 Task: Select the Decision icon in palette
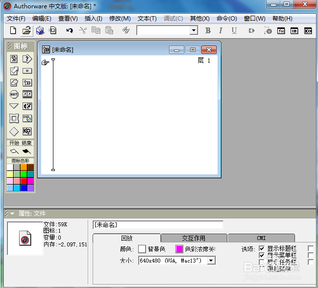[x=27, y=59]
